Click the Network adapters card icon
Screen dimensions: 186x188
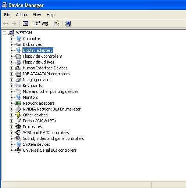point(18,103)
